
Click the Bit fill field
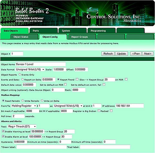tap(67, 111)
